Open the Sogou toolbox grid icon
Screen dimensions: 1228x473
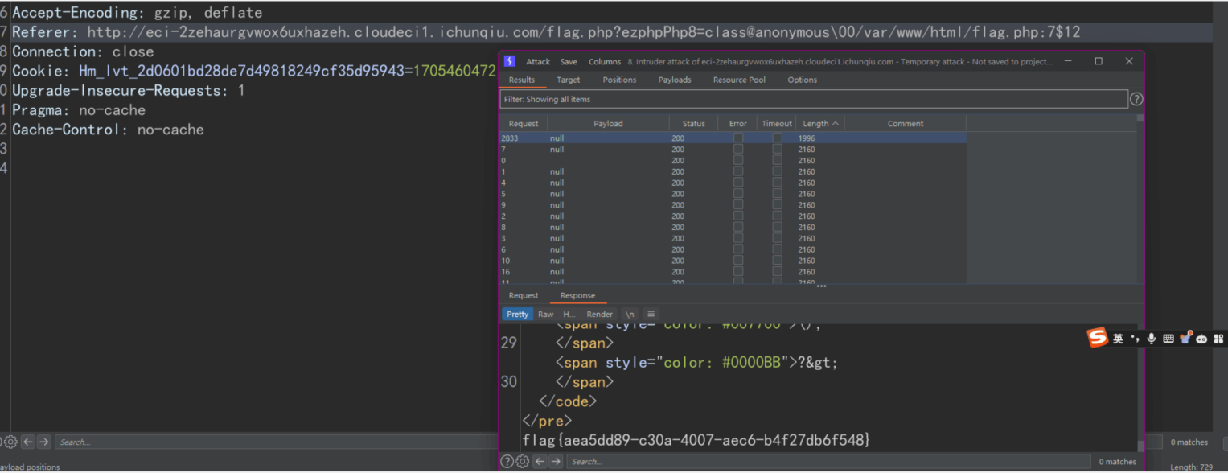(1218, 339)
